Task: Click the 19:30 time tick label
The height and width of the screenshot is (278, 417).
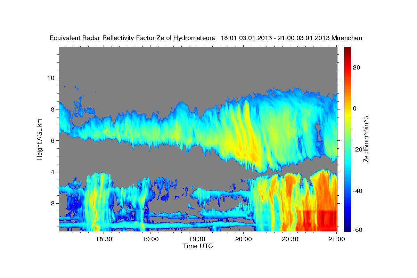Action: pos(197,239)
